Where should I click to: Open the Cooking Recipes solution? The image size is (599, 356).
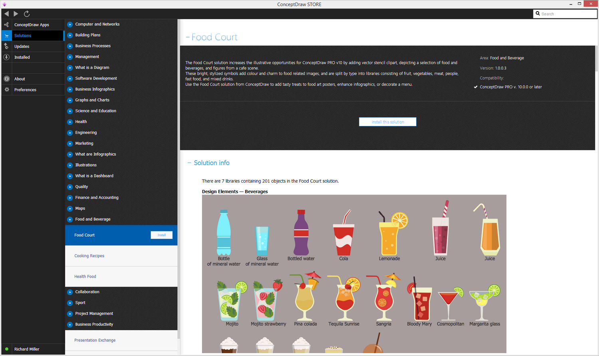coord(121,256)
